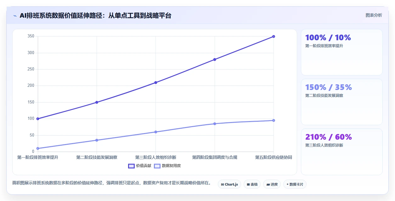
Task: Click the 210% / 60% stat card value
Action: 329,137
